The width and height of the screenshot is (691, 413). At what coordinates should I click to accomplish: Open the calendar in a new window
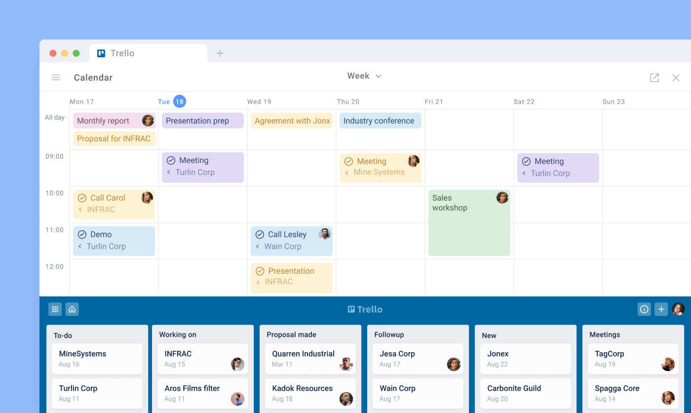(654, 78)
